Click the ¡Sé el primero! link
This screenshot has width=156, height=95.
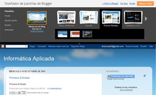pos(126,90)
